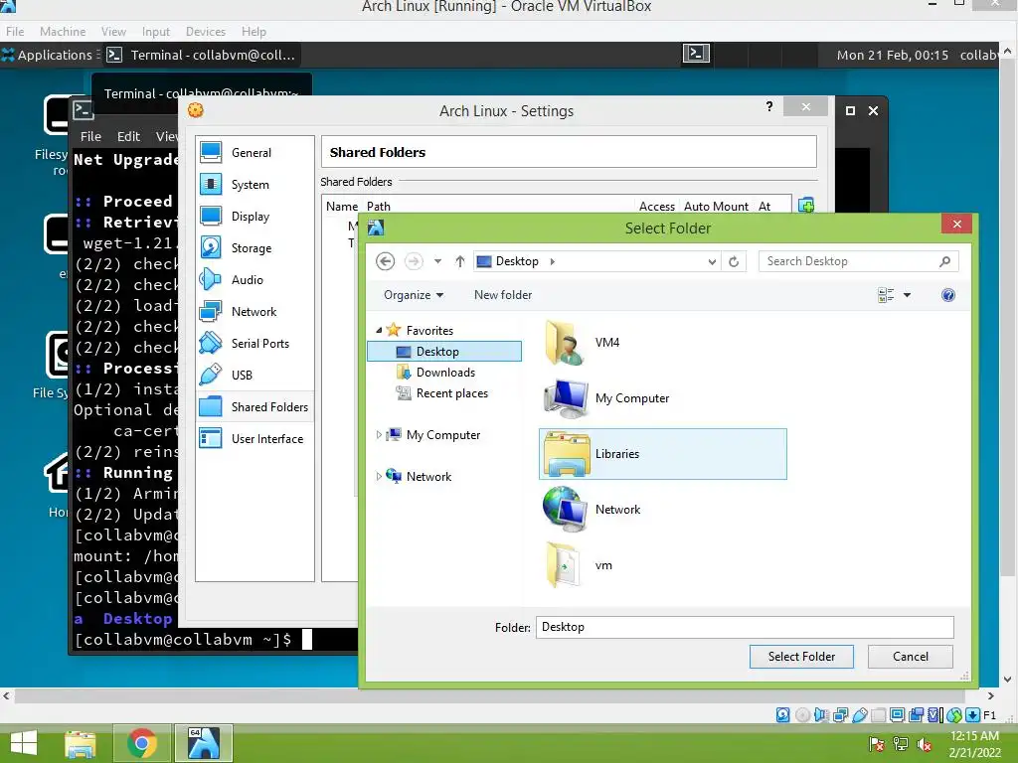The height and width of the screenshot is (763, 1018).
Task: Click the keyboard capture arrow indicator
Action: point(972,715)
